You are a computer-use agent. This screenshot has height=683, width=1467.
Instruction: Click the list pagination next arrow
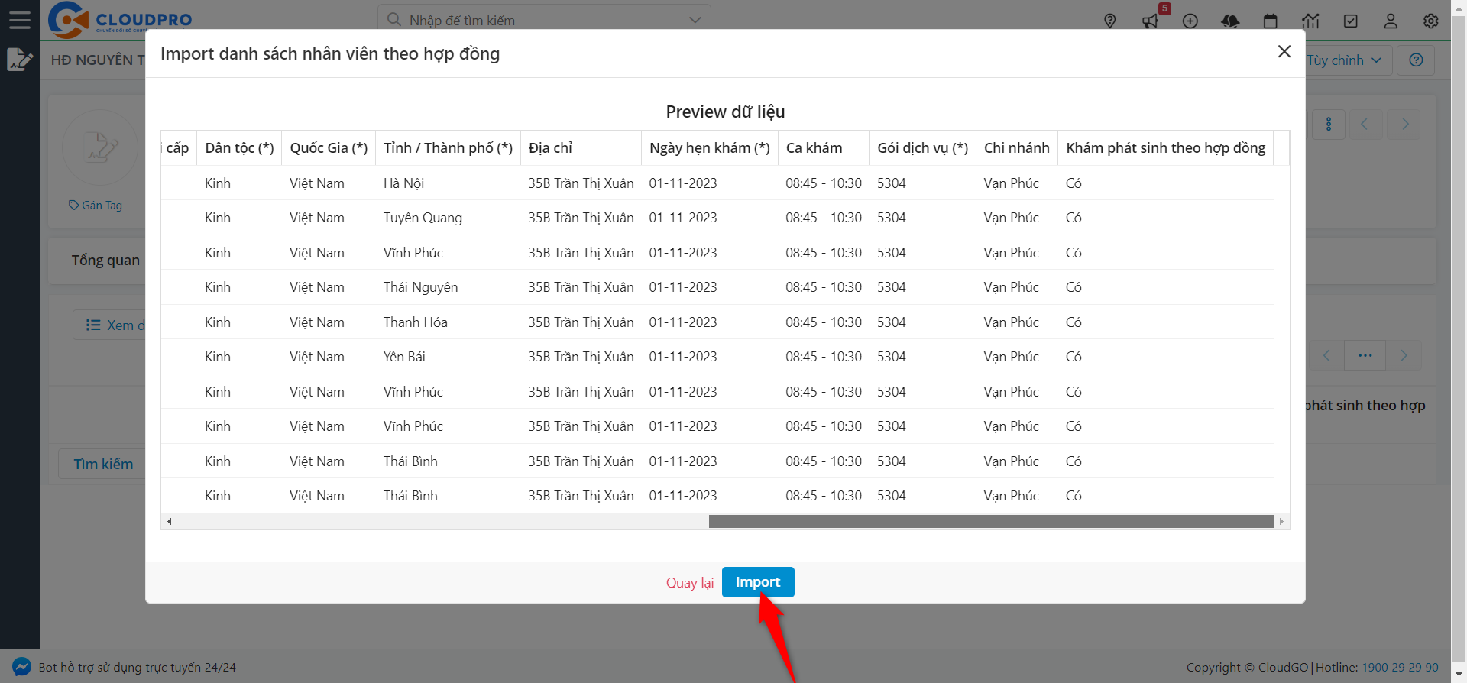click(x=1404, y=355)
